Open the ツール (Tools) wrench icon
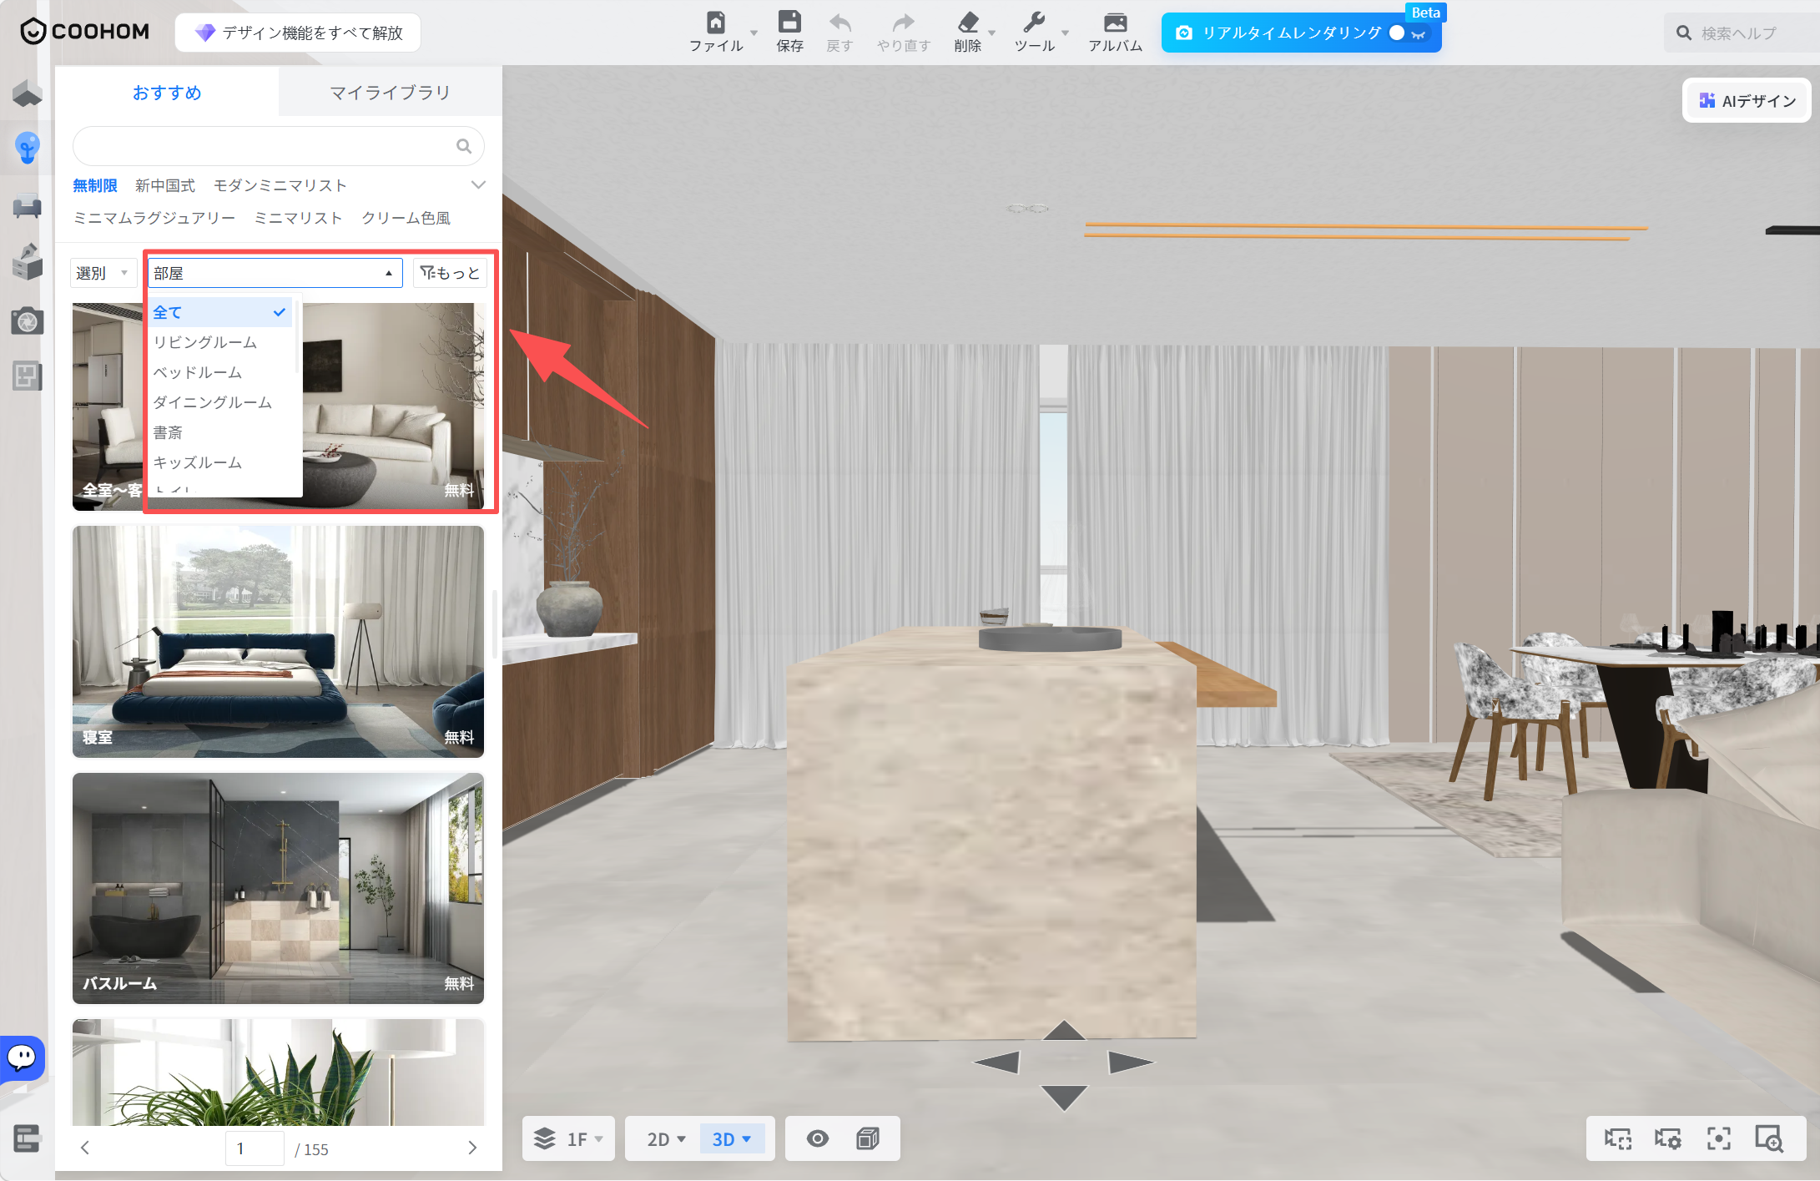1820x1181 pixels. pyautogui.click(x=1034, y=23)
